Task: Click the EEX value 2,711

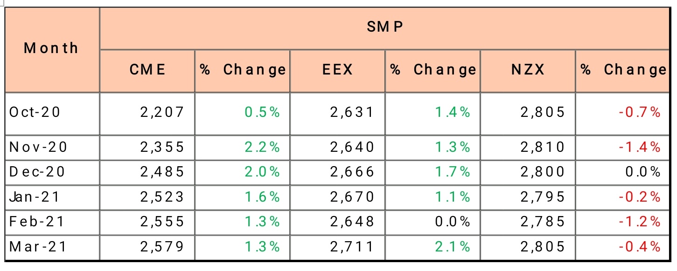Action: 352,246
